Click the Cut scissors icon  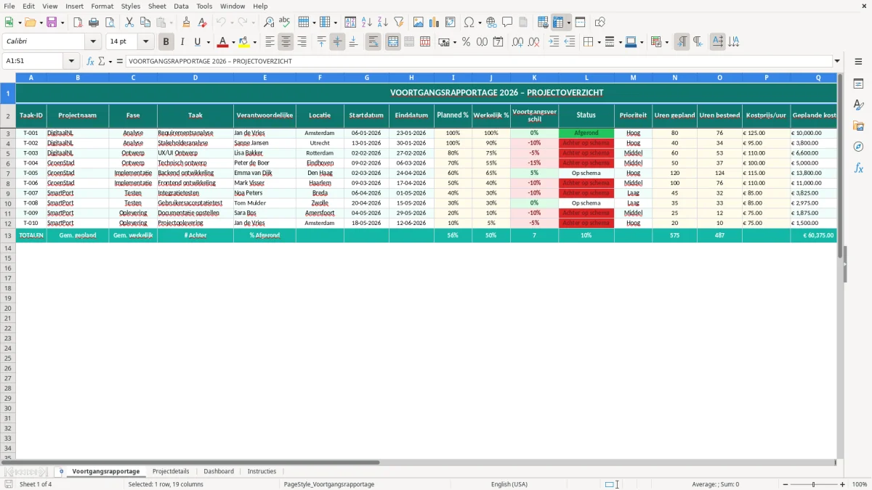129,23
